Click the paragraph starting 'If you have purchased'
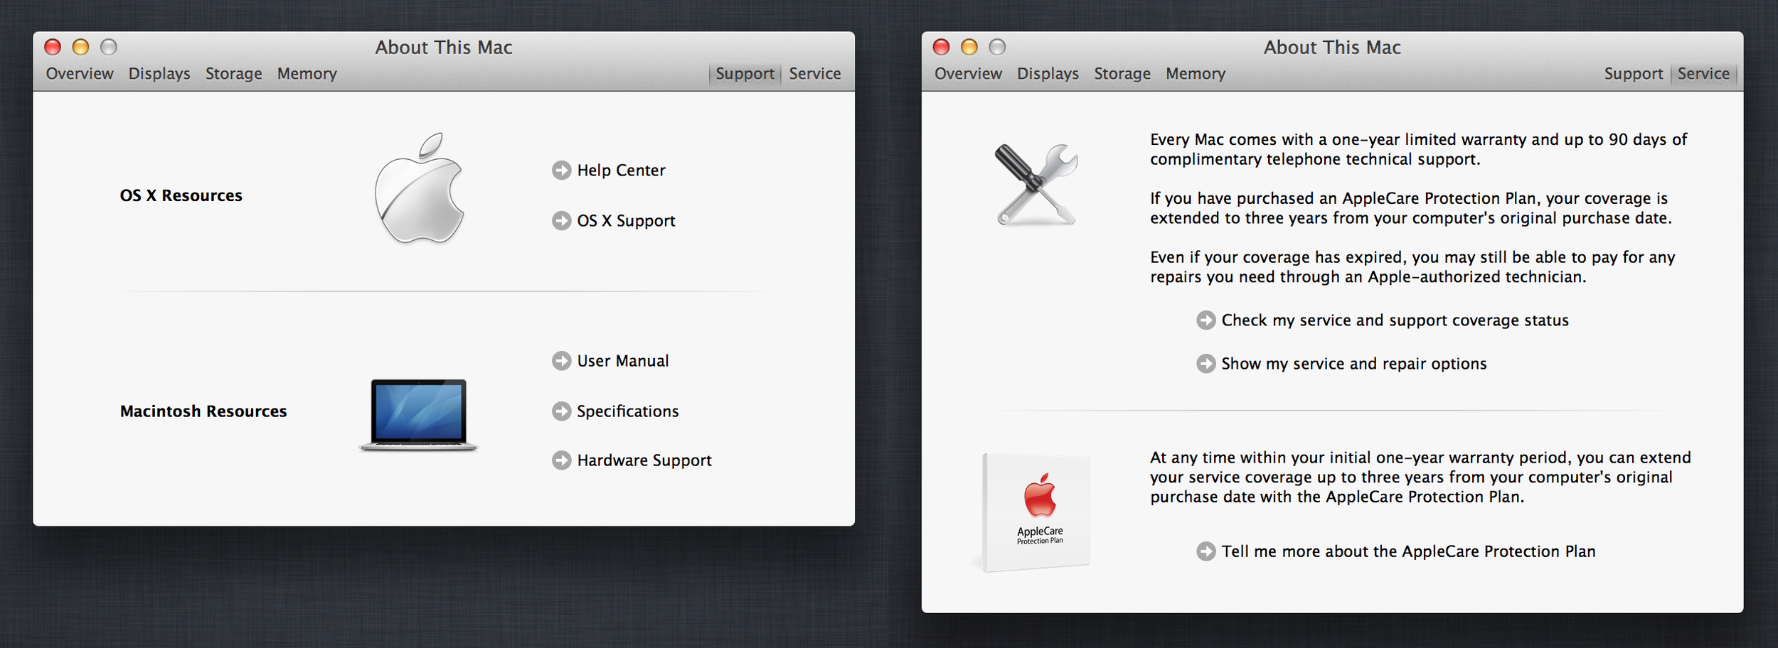 coord(1410,208)
